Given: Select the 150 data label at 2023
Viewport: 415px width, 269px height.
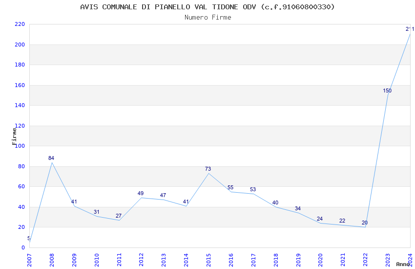Looking at the screenshot, I should [387, 90].
